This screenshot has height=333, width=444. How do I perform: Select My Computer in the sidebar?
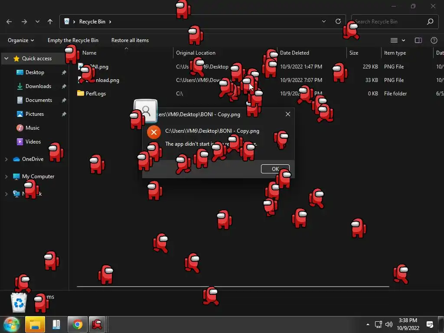[x=38, y=176]
